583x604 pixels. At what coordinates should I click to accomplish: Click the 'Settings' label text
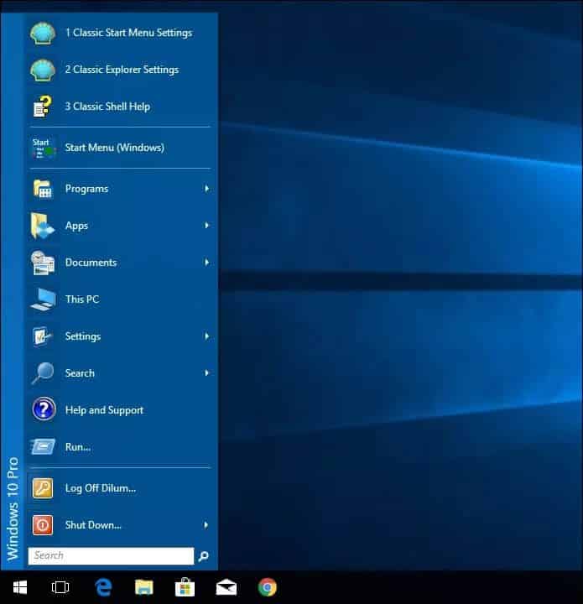[83, 336]
